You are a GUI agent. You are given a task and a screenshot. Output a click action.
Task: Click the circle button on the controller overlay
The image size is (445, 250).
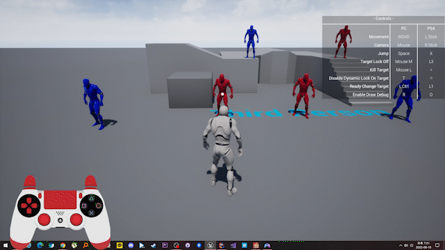99,206
